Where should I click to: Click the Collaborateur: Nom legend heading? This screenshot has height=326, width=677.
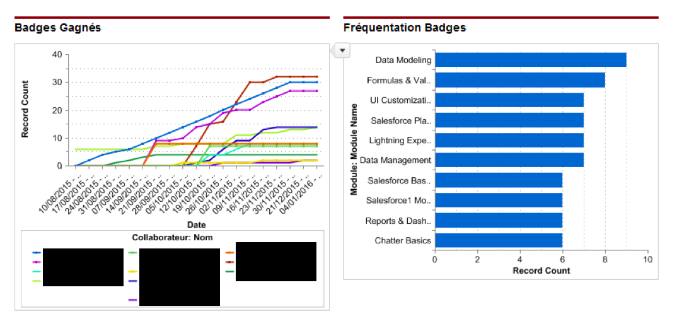[x=172, y=238]
